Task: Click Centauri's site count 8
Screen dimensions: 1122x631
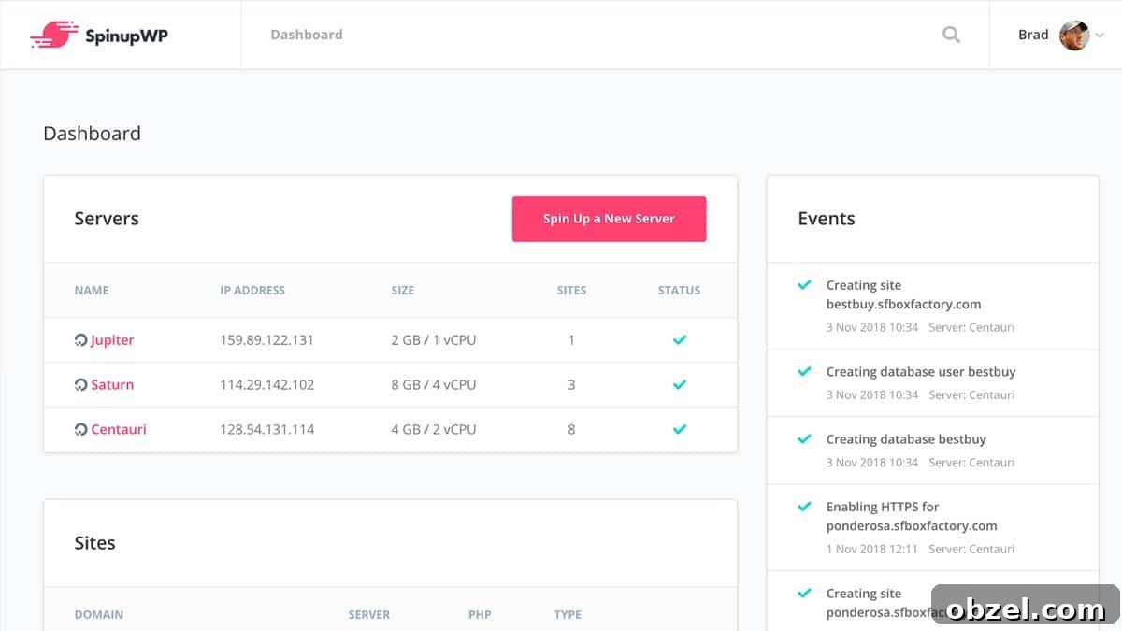Action: [571, 430]
